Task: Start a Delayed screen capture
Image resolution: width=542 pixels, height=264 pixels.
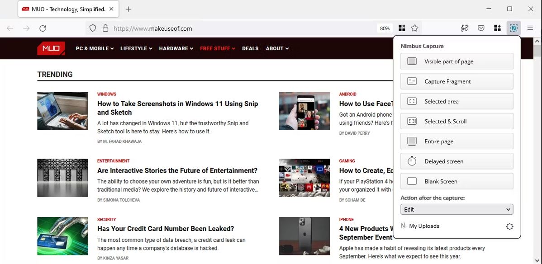Action: 456,161
